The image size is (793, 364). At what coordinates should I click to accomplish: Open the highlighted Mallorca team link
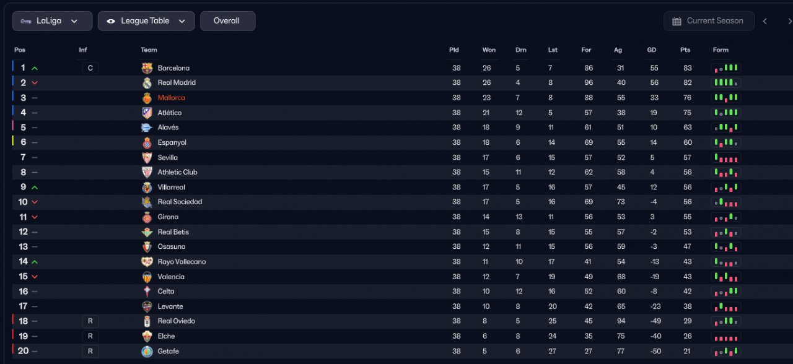[171, 98]
